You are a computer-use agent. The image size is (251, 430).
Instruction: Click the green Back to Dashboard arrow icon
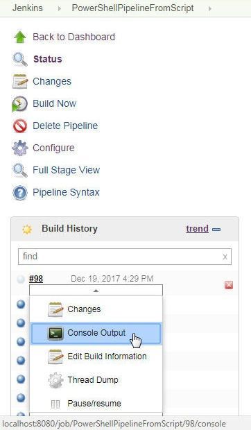(19, 37)
